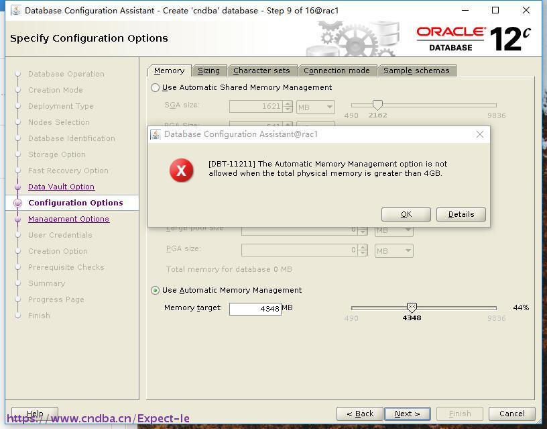Proceed with the Next > button
Viewport: 547px width, 429px height.
click(x=407, y=414)
